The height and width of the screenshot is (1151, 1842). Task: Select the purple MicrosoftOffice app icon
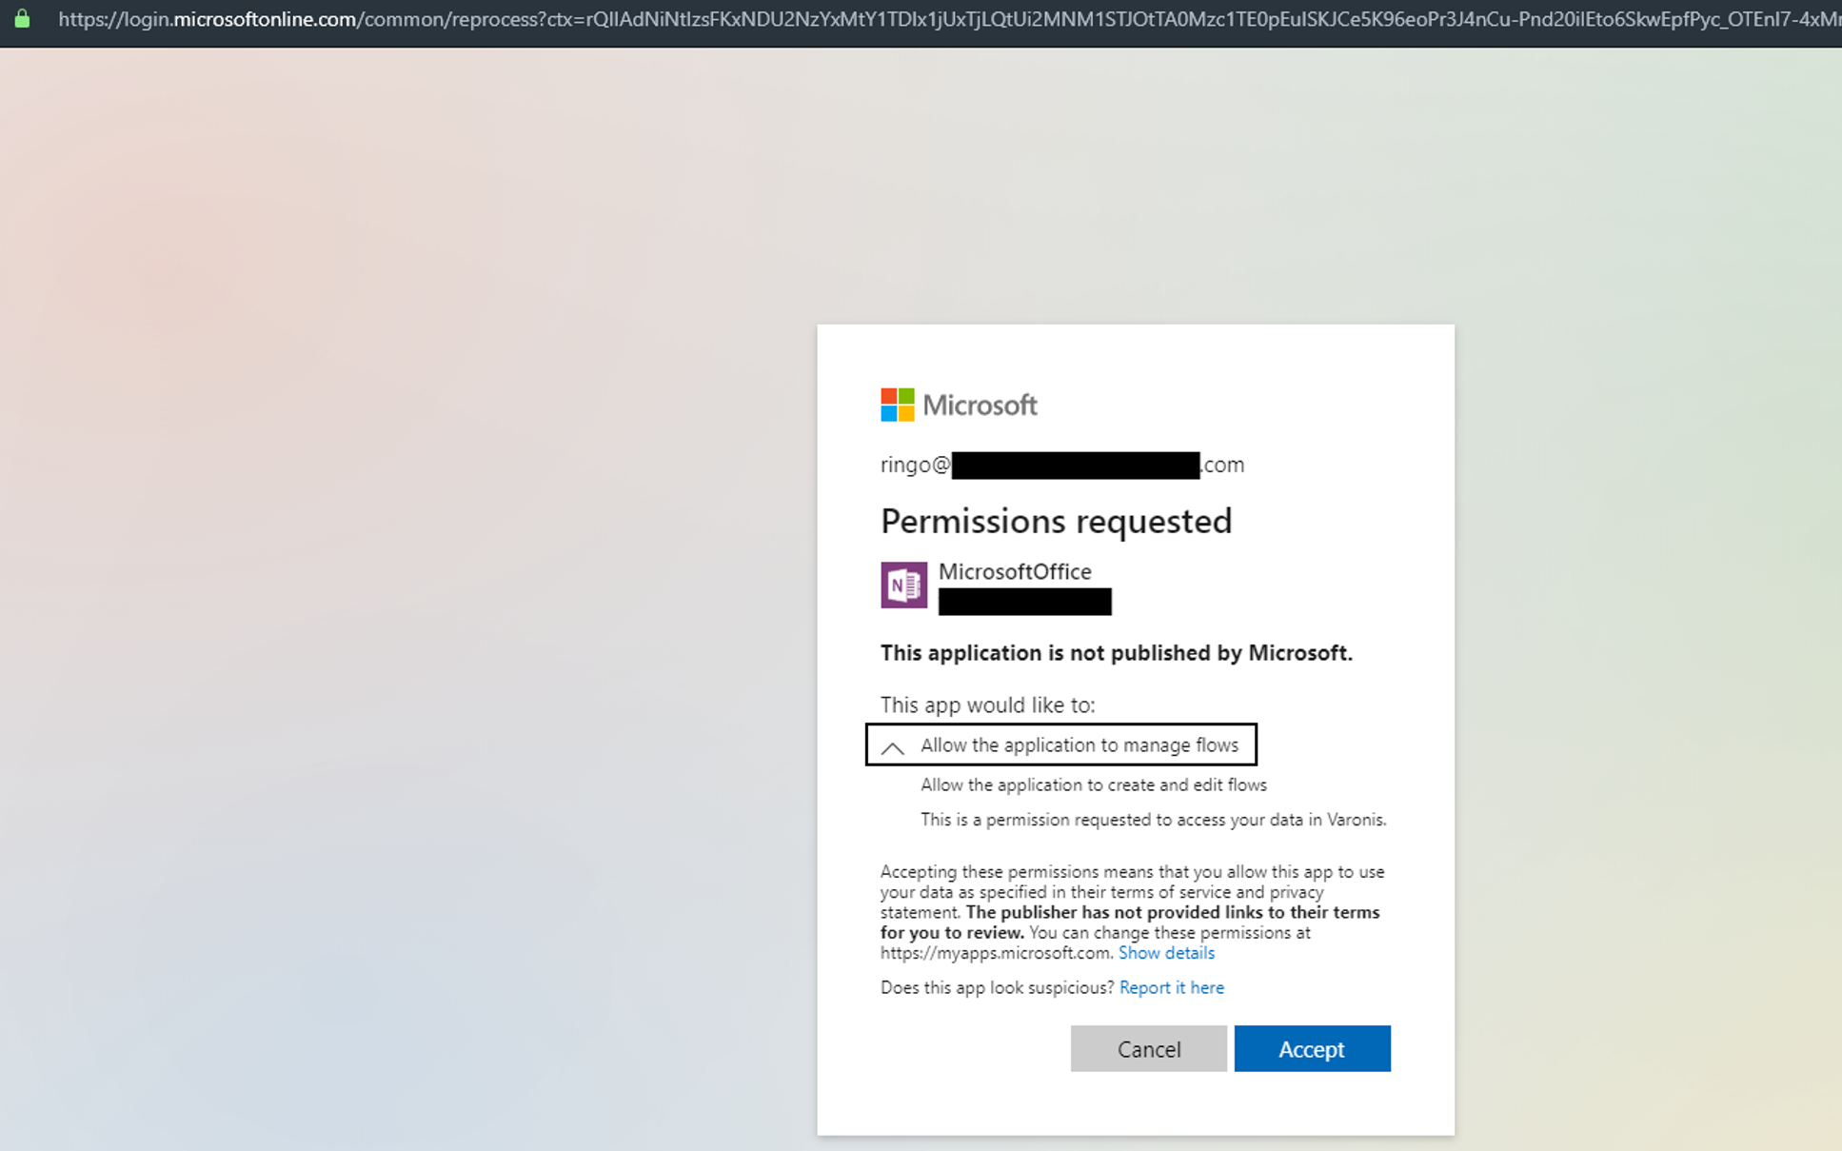click(x=902, y=584)
